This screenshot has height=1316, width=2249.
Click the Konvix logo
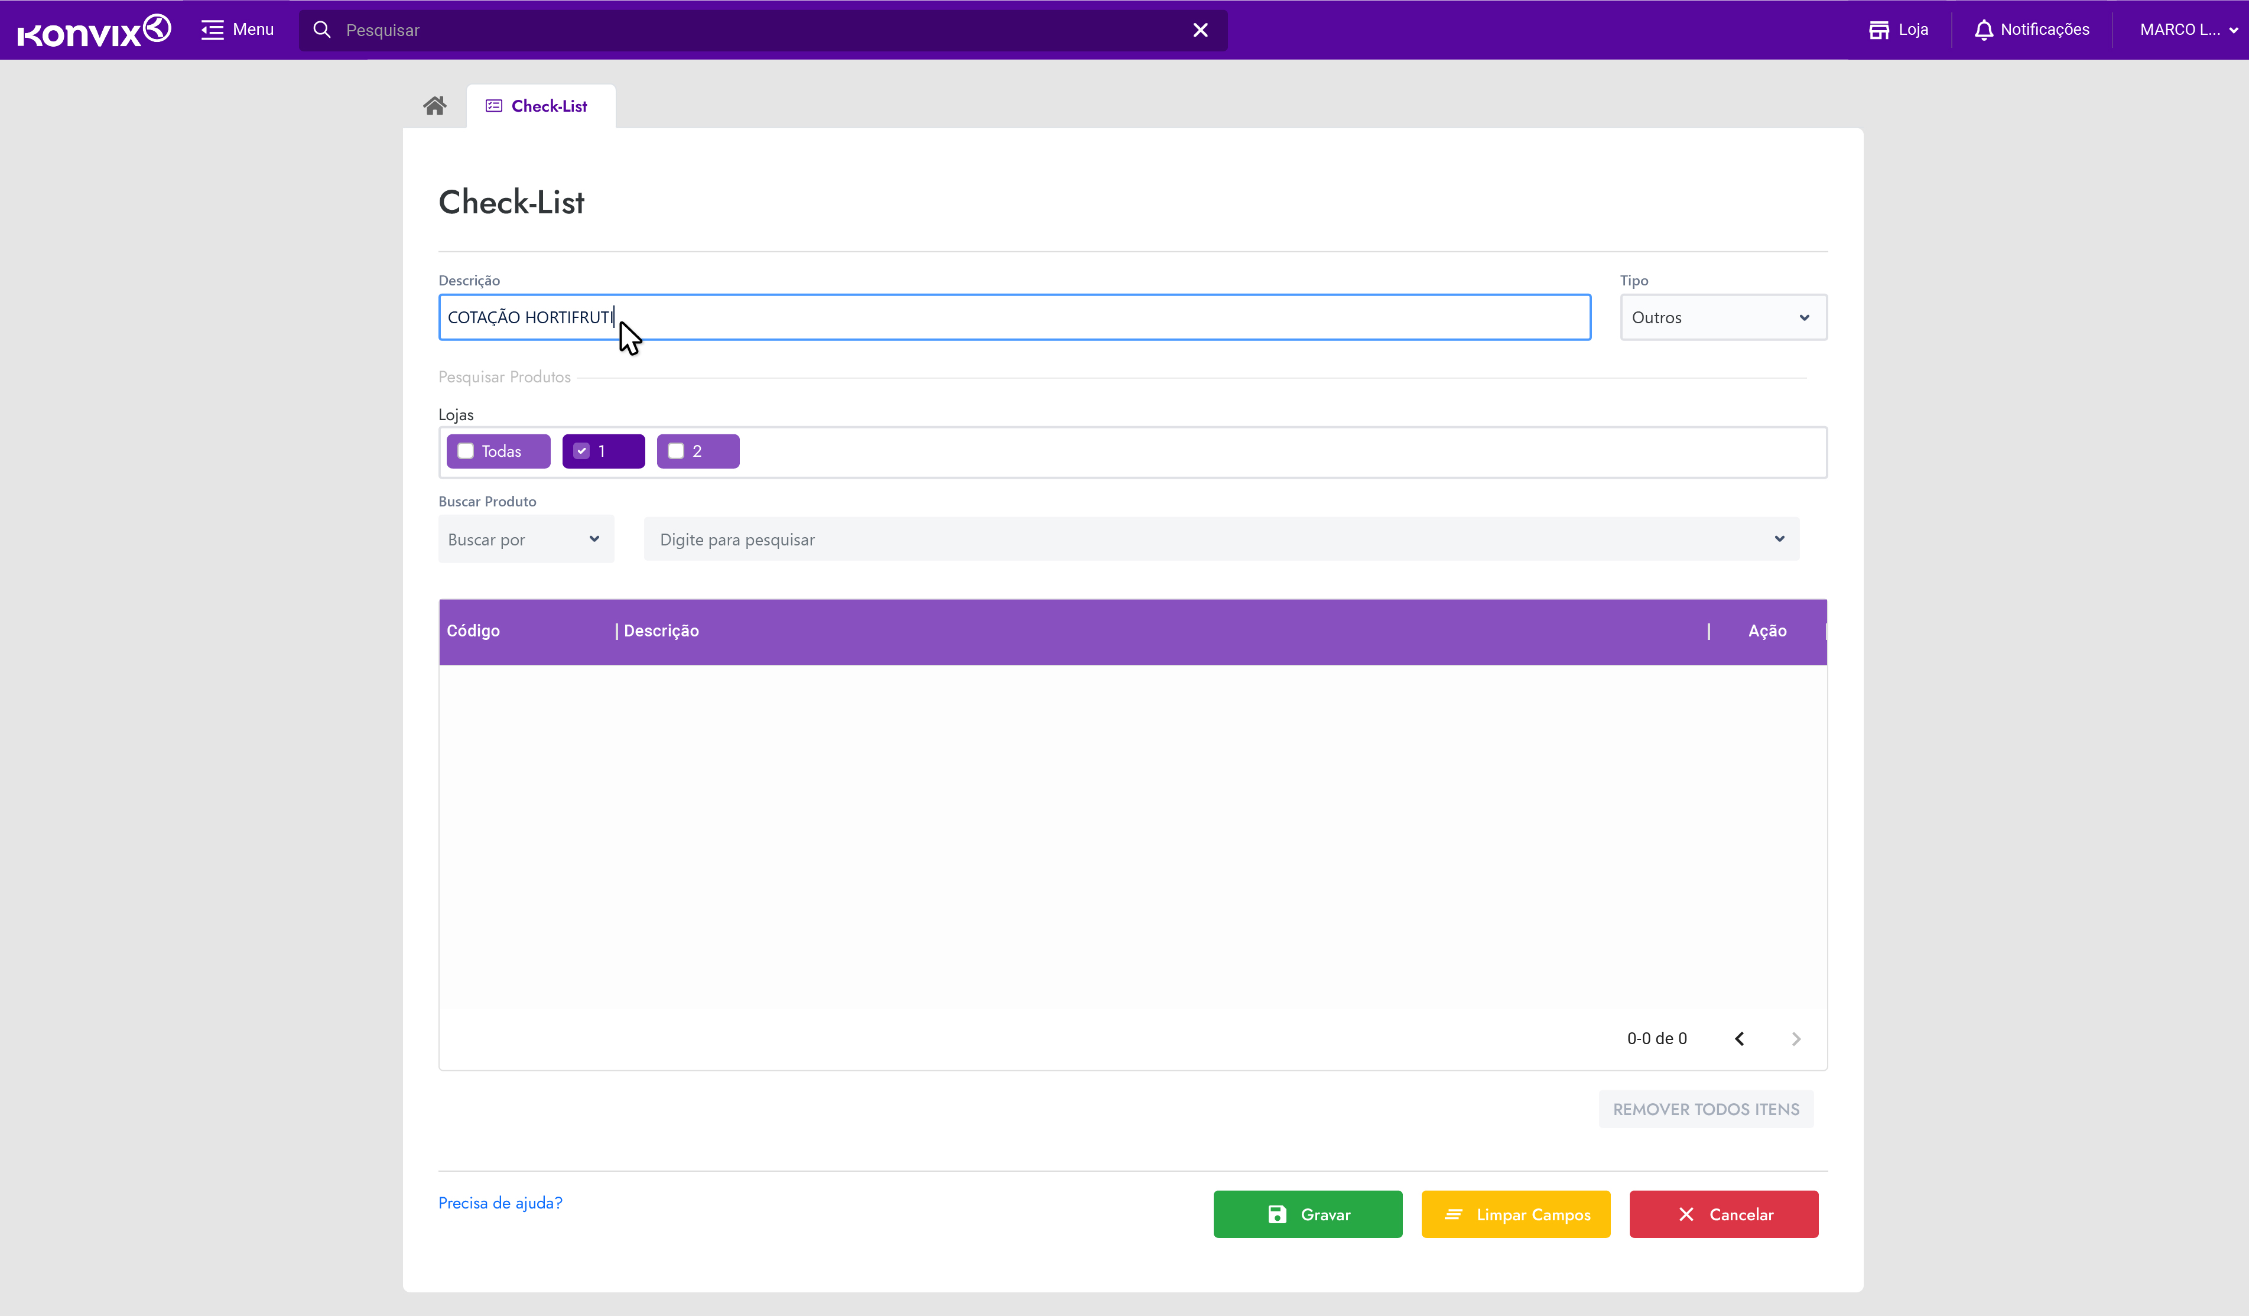pos(94,30)
